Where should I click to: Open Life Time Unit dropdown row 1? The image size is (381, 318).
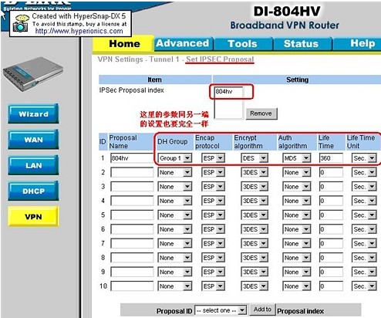click(x=364, y=158)
